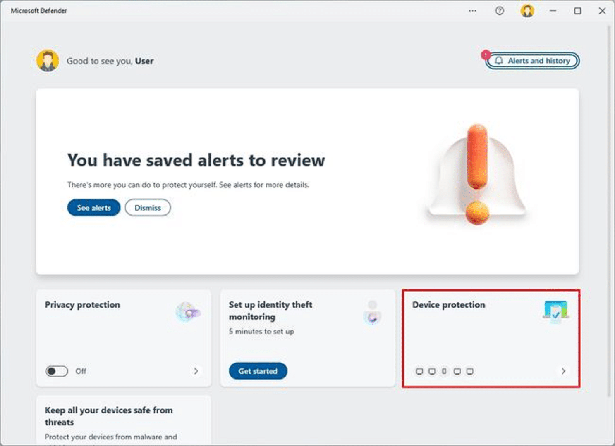Open the three-dot more options menu
Image resolution: width=615 pixels, height=446 pixels.
[x=472, y=11]
